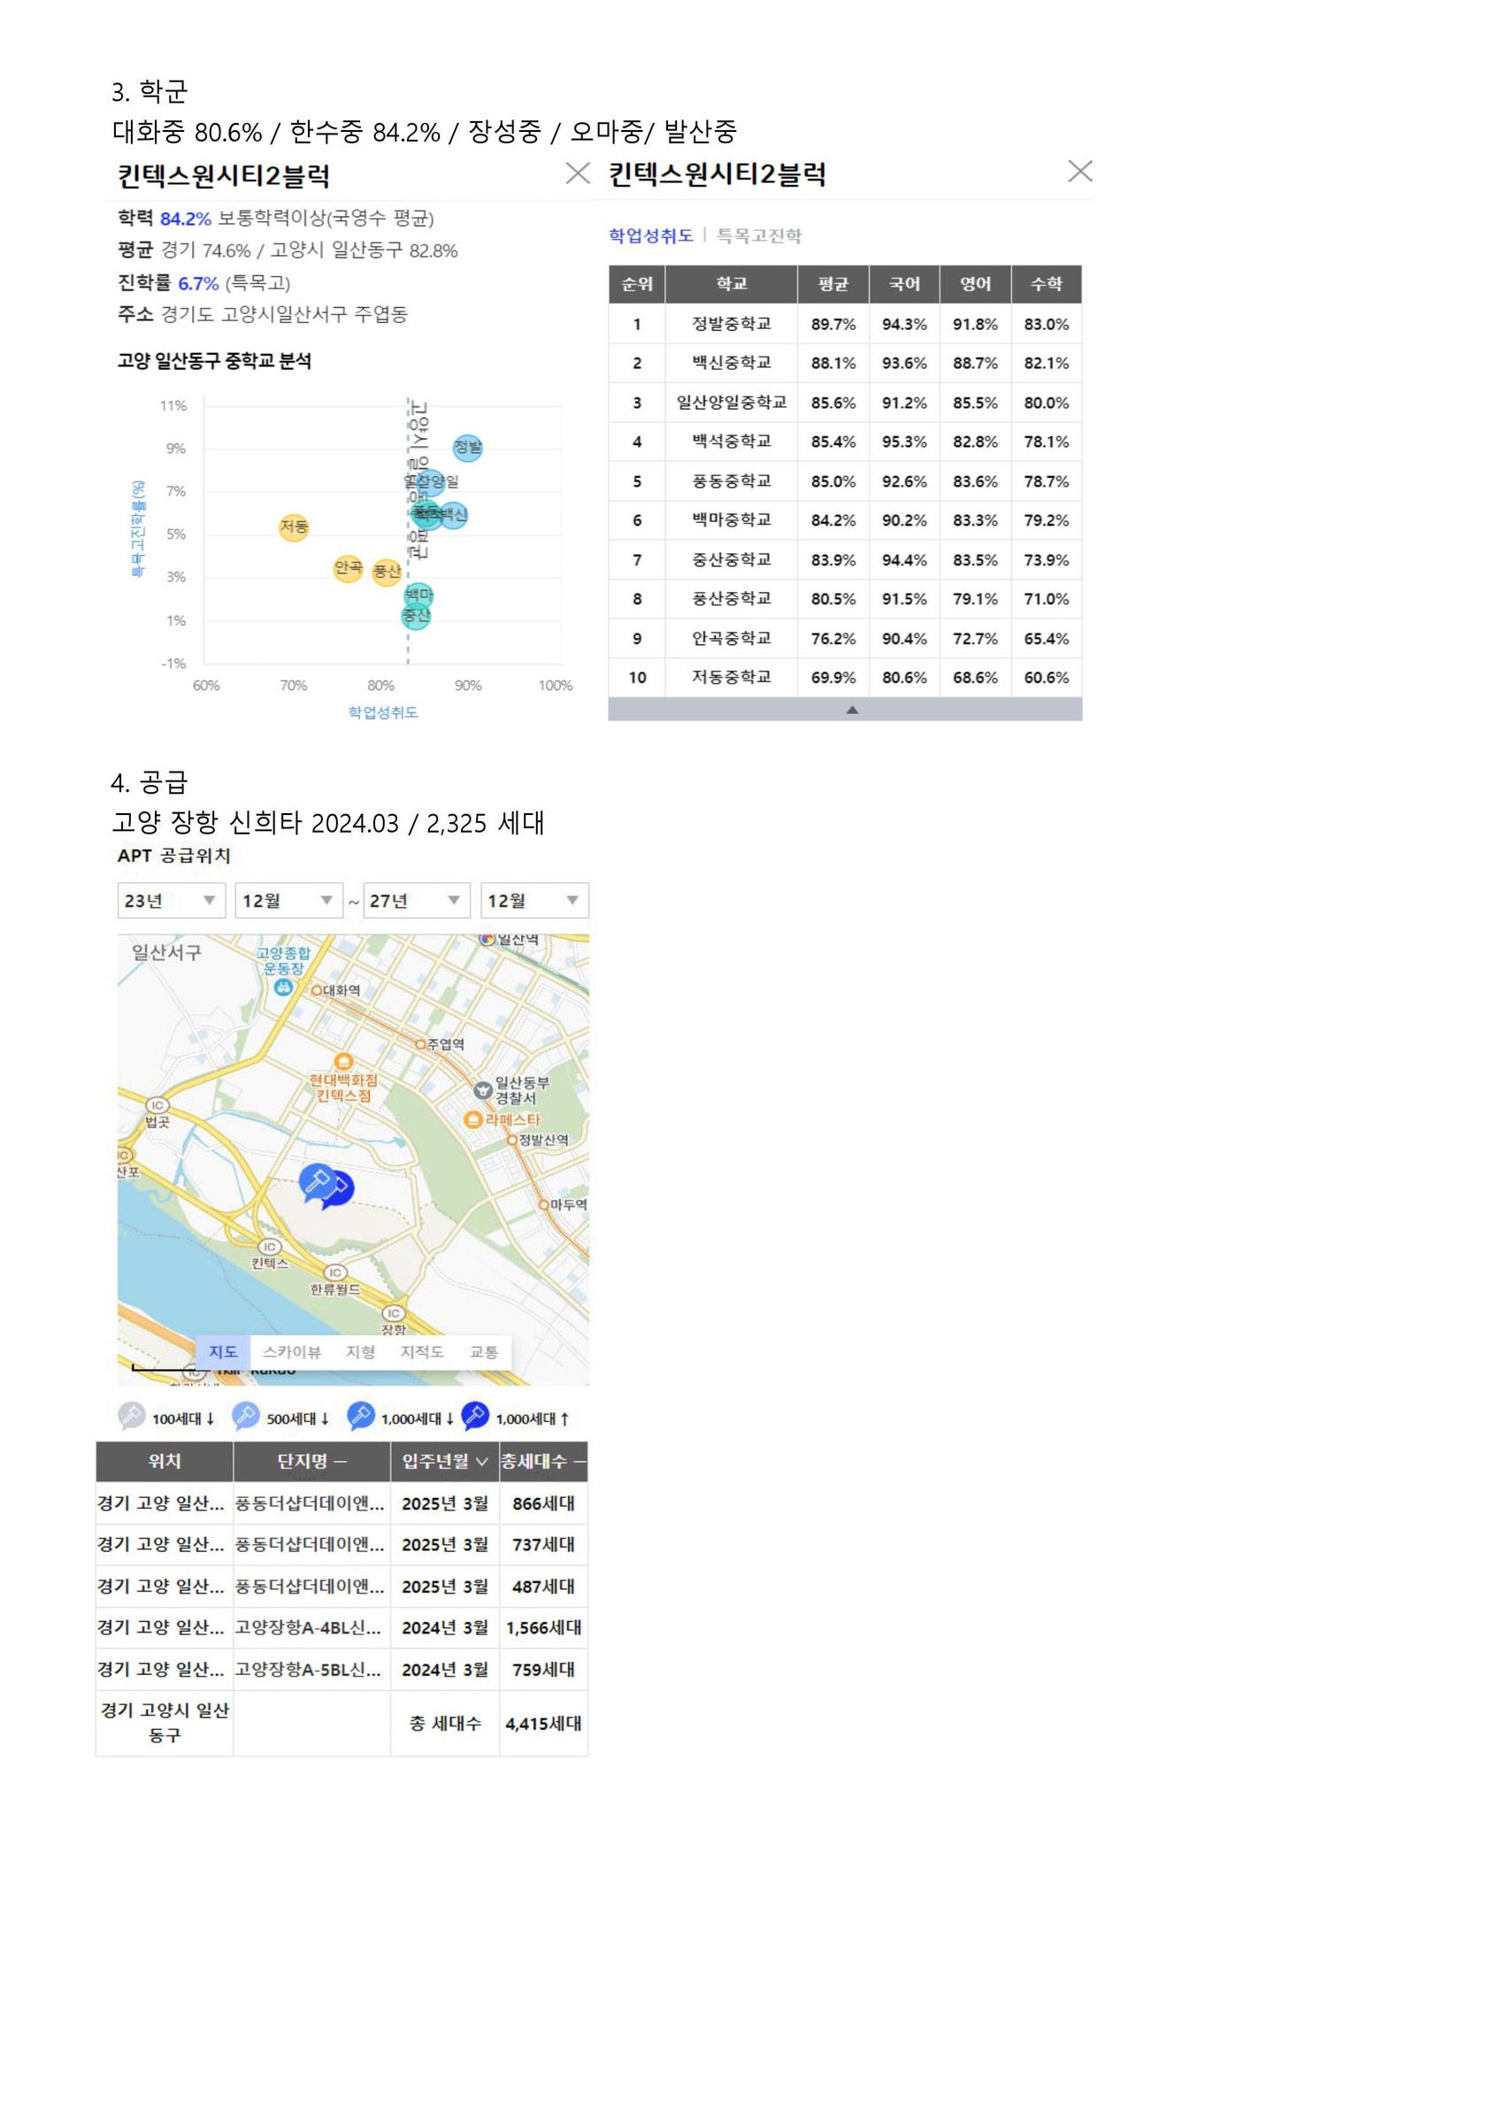Select the 백신중학교 row name
The width and height of the screenshot is (1489, 2106).
[732, 363]
